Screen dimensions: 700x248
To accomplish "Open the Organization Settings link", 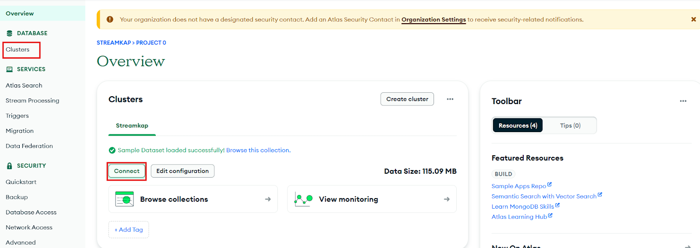I will pyautogui.click(x=434, y=20).
